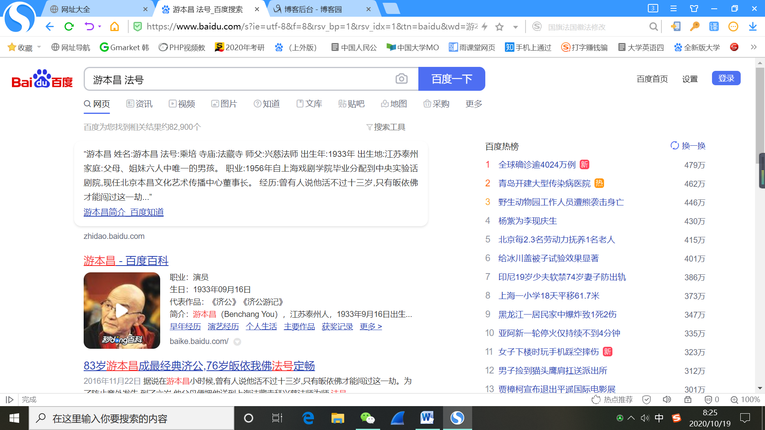This screenshot has width=765, height=430.
Task: Switch to the 图片 search tab
Action: pos(224,104)
